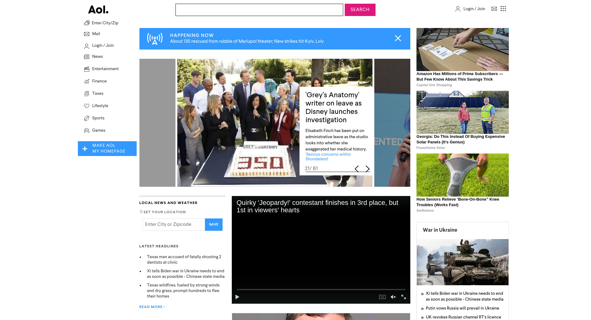Click the Enter City or Zipcode field
The image size is (591, 320).
pos(174,225)
